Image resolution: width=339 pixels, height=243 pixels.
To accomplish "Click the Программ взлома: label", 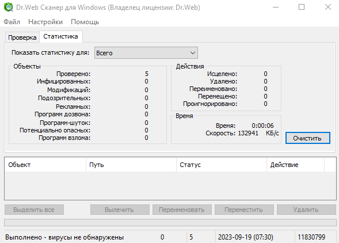I will pos(64,138).
